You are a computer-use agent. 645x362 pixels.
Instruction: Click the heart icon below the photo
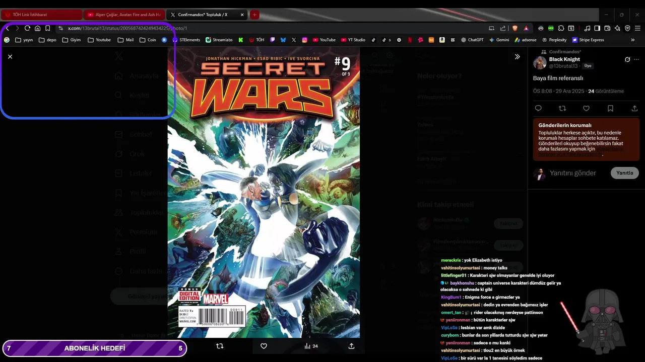(x=264, y=346)
